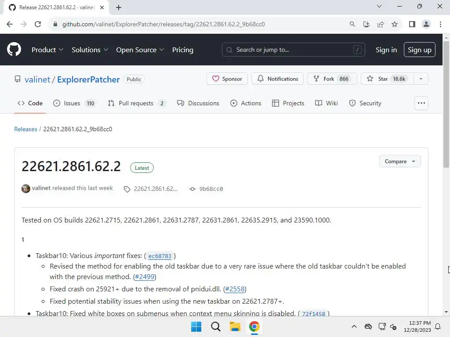Click the share page icon
Viewport: 450px width, 337px height.
point(381,24)
